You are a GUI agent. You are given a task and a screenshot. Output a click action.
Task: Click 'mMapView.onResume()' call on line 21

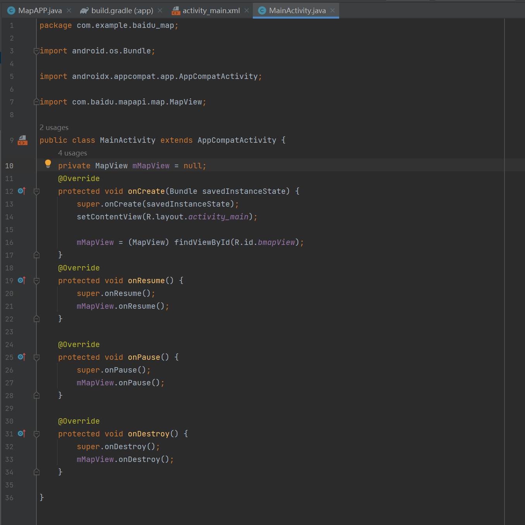coord(121,306)
